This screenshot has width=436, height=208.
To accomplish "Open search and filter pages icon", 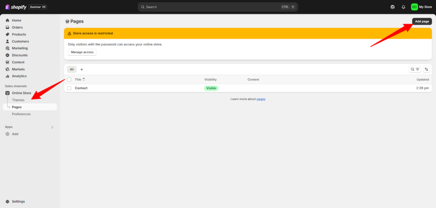I will click(x=415, y=69).
